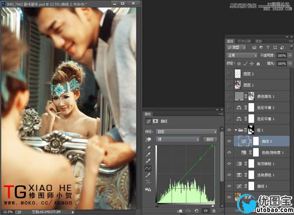
Task: Show the hidden 图层 2 layer
Action: click(229, 74)
